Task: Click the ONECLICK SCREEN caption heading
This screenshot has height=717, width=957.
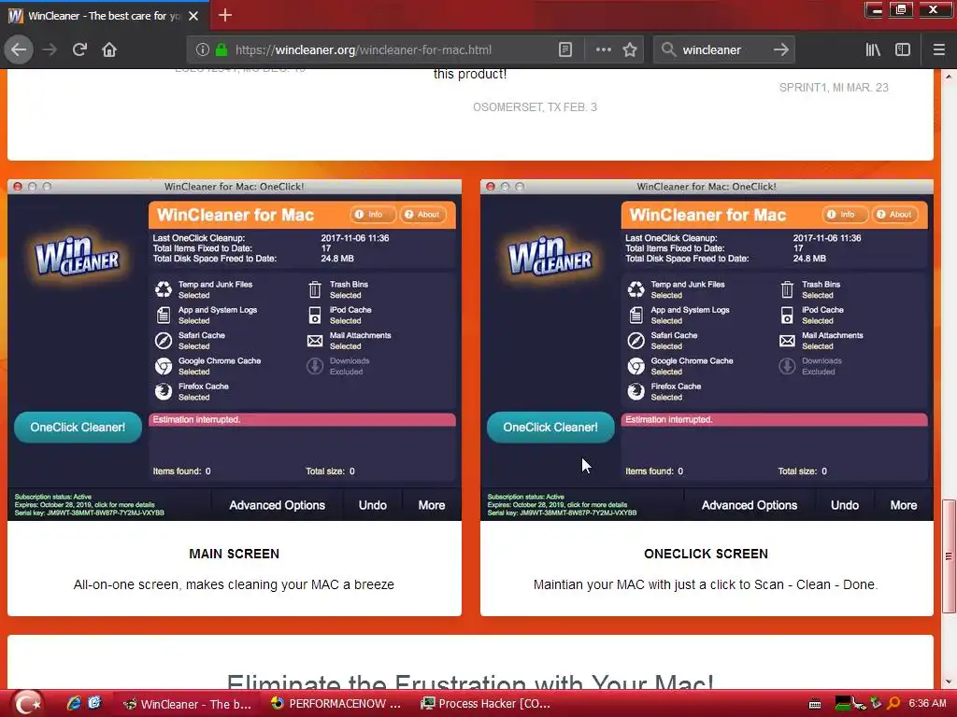Action: coord(707,554)
